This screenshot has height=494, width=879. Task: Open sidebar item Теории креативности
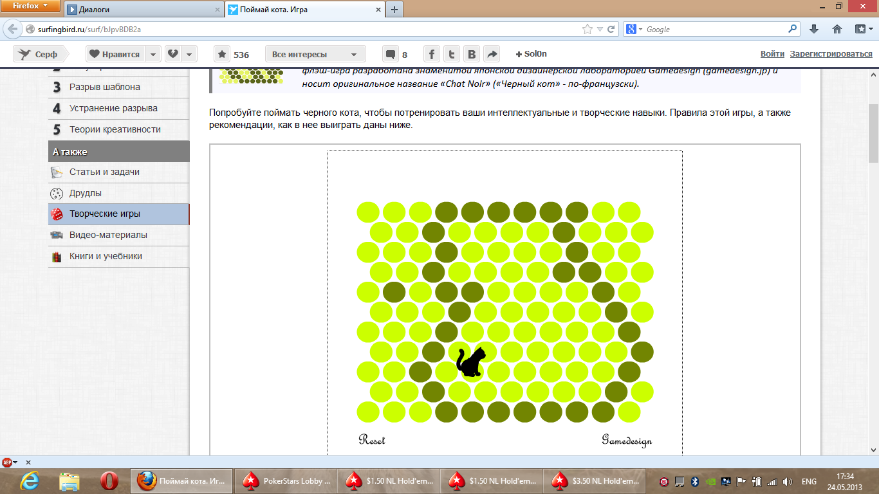[x=119, y=129]
